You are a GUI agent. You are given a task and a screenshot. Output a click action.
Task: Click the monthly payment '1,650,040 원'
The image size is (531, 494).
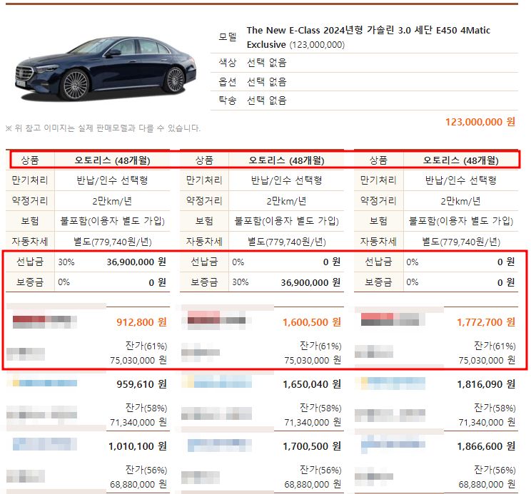click(x=312, y=384)
